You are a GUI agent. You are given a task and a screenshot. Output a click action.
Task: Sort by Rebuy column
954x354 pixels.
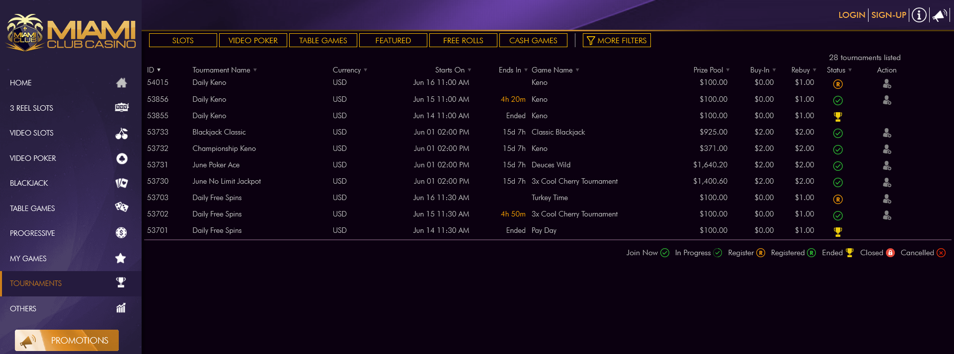[803, 70]
